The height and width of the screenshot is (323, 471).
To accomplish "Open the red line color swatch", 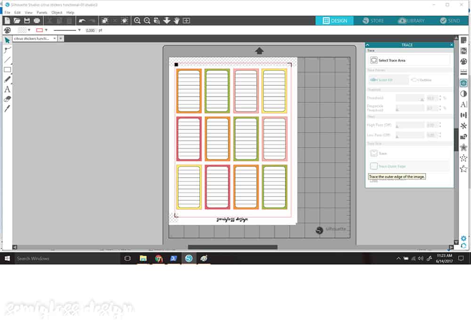I will point(40,30).
